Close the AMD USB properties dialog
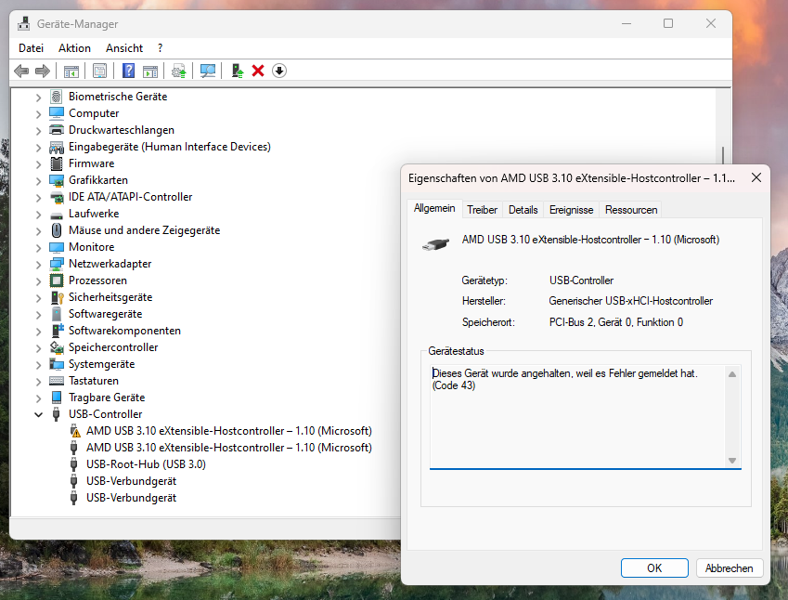This screenshot has width=788, height=600. coord(756,177)
